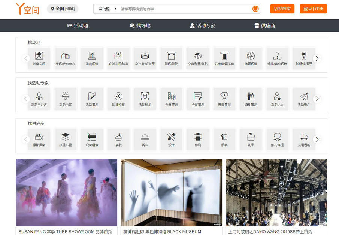Click the 切换商家 button
This screenshot has width=339, height=235.
point(282,9)
